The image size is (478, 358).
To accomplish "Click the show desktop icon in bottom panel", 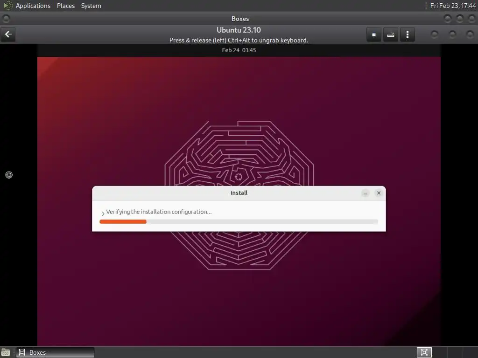I will click(6, 352).
